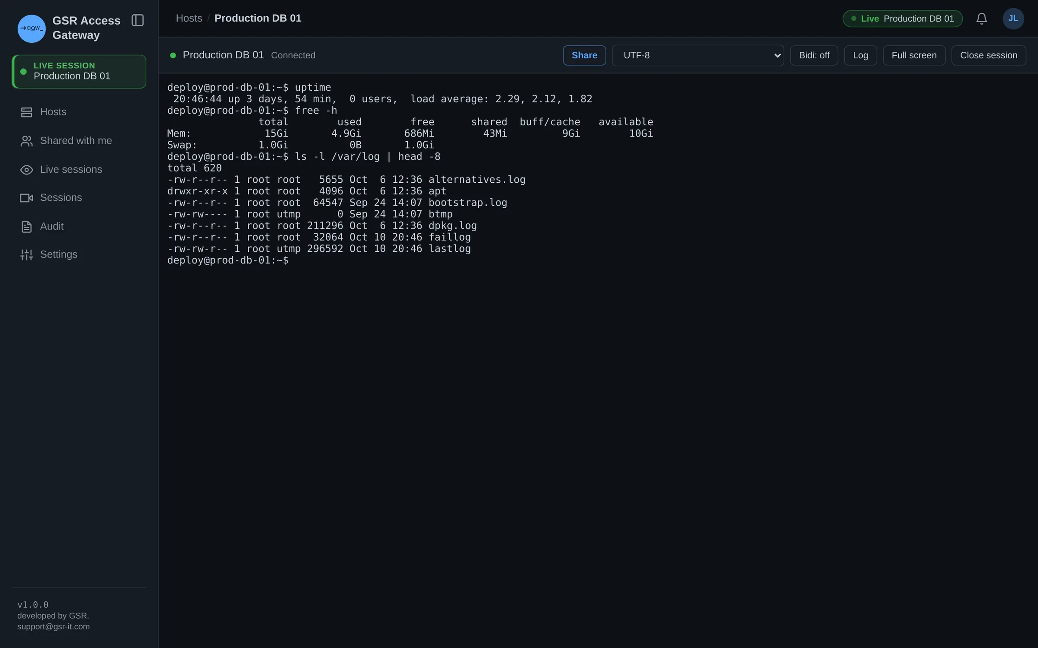
Task: Switch terminal to Full screen
Action: tap(914, 55)
